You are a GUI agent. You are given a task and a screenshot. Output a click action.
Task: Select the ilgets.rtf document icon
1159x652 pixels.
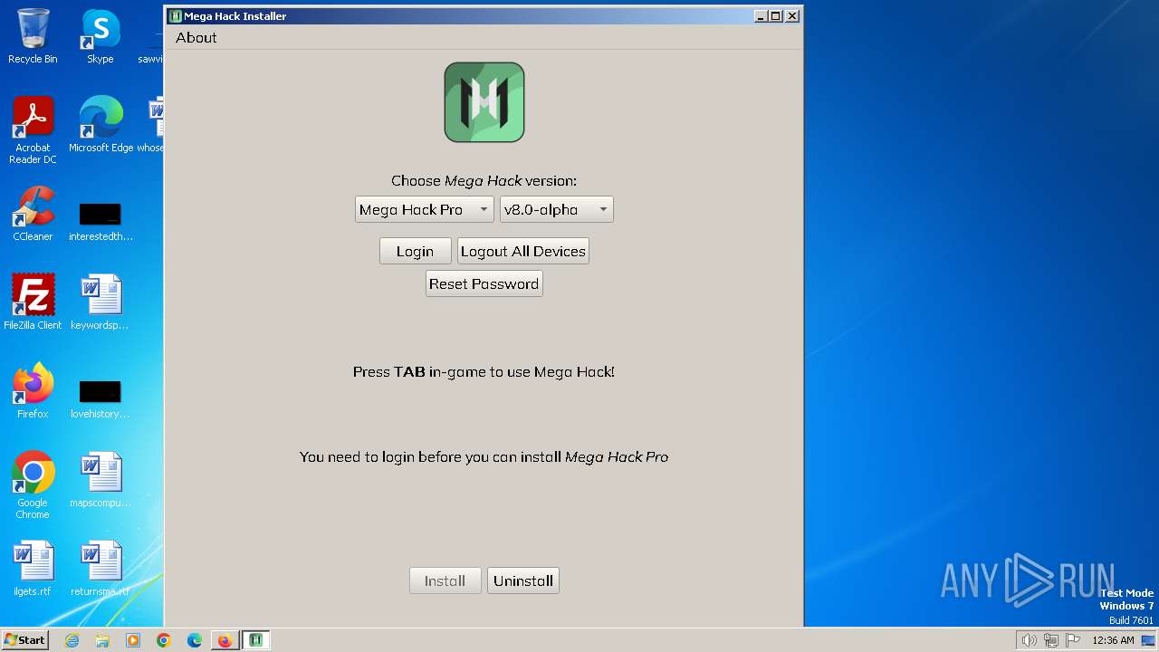[33, 569]
